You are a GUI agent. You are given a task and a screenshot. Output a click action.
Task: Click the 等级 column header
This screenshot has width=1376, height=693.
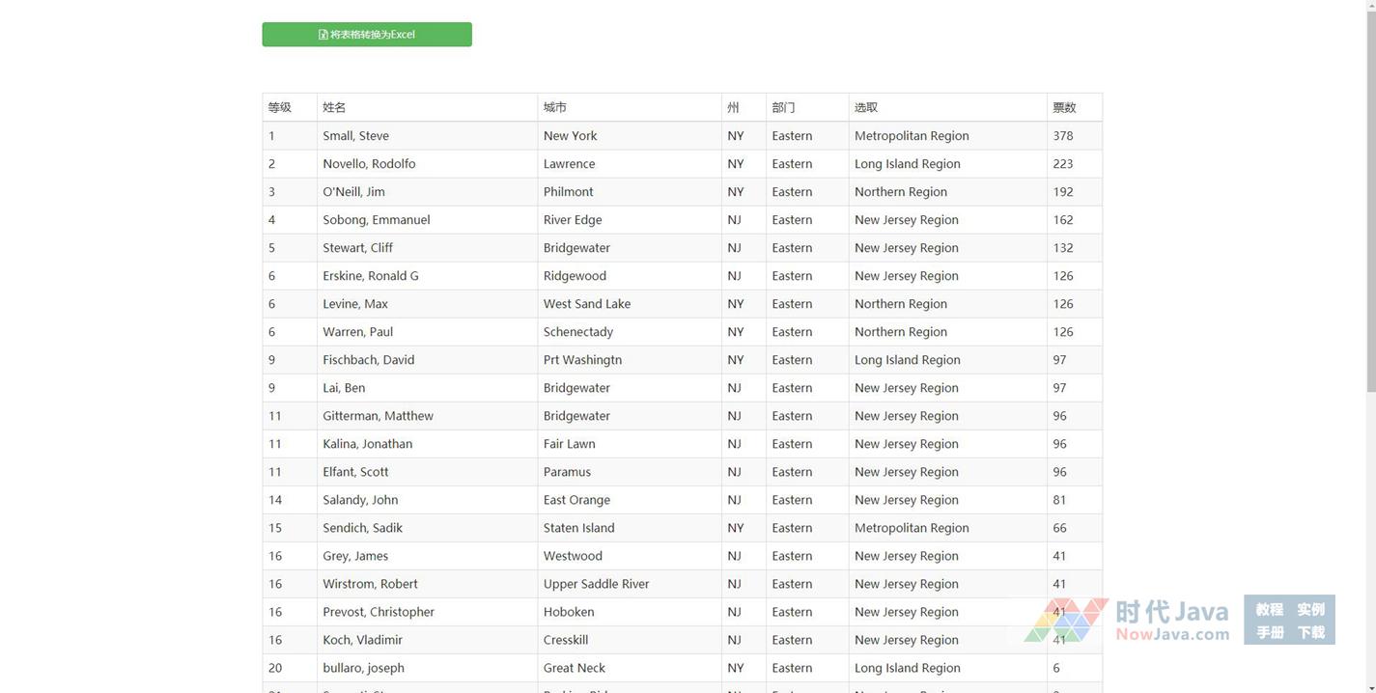click(290, 107)
